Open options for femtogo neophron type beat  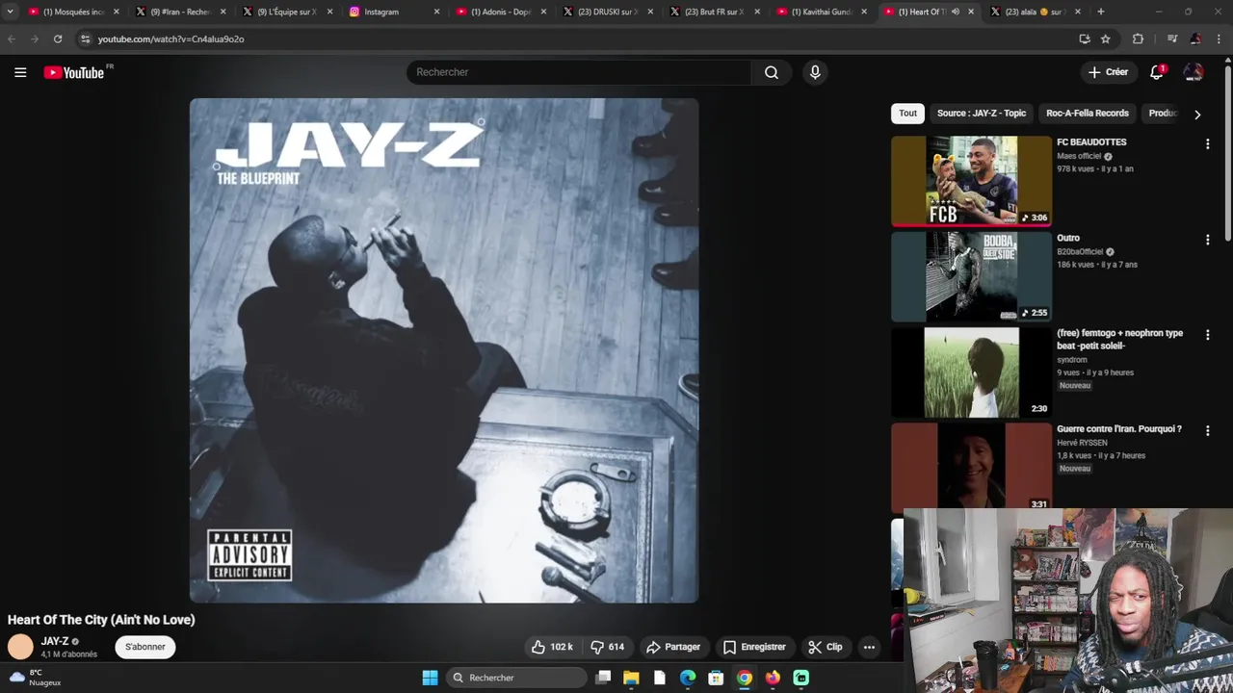coord(1207,335)
